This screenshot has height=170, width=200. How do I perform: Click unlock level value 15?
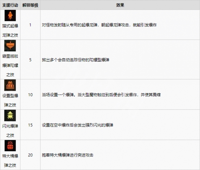point(30,125)
